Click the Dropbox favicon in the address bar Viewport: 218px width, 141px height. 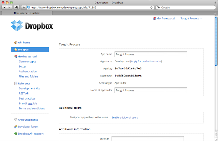[x=29, y=7]
